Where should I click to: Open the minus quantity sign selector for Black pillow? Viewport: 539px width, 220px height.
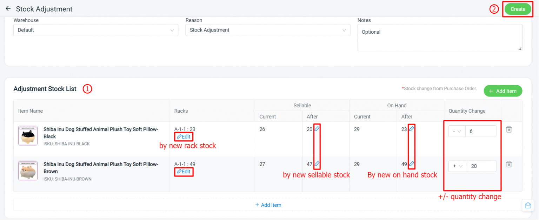click(457, 131)
